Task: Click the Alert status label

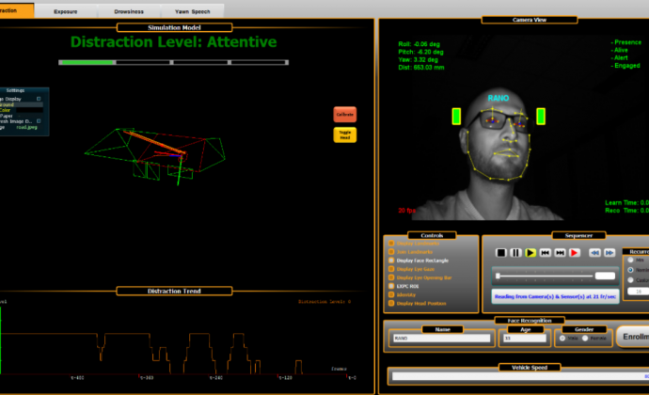Action: 619,58
